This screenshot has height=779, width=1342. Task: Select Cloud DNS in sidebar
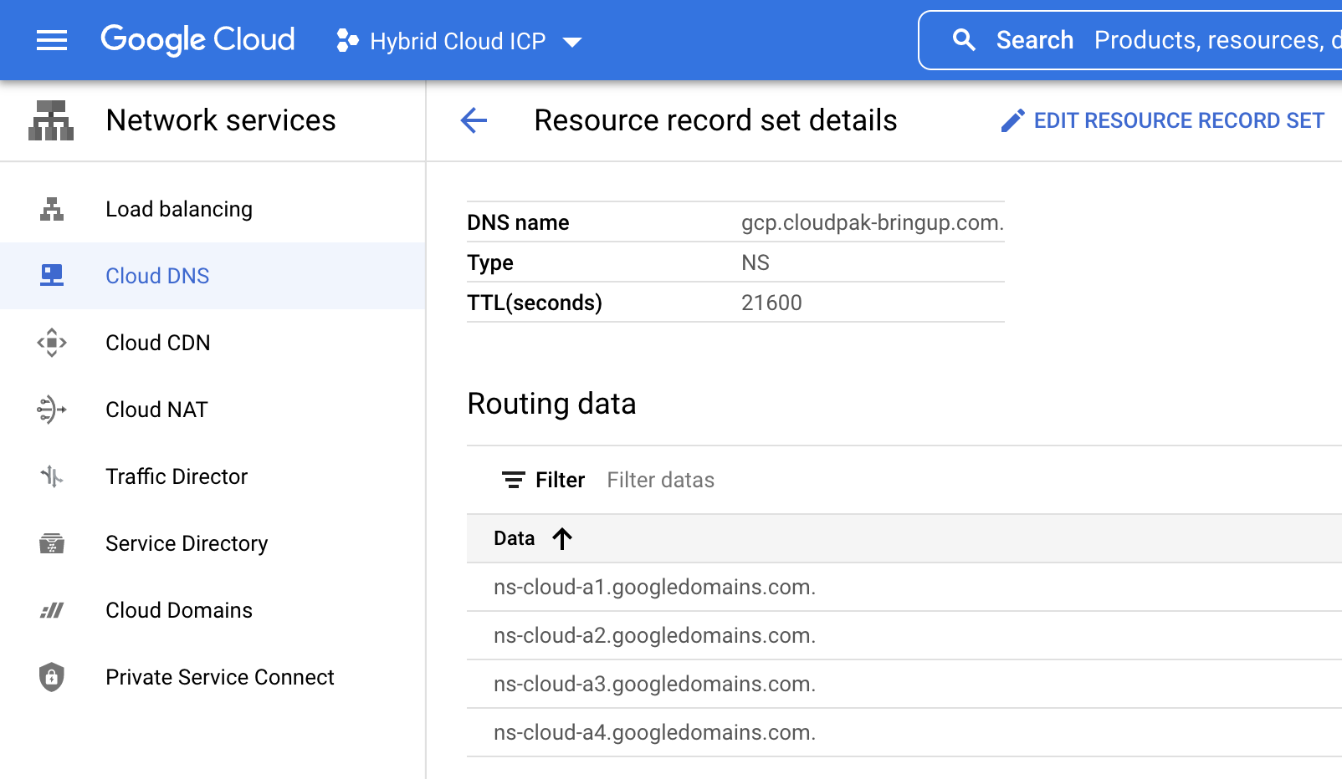coord(213,276)
